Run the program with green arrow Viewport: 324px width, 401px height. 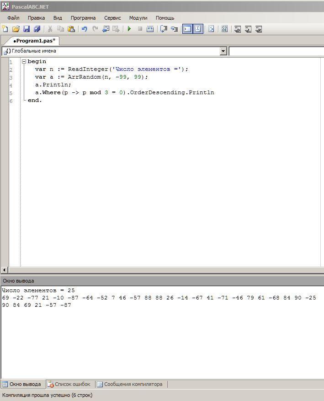[x=129, y=29]
